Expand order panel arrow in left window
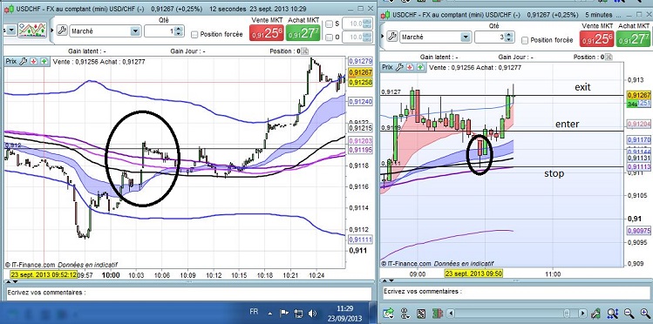 [52, 30]
